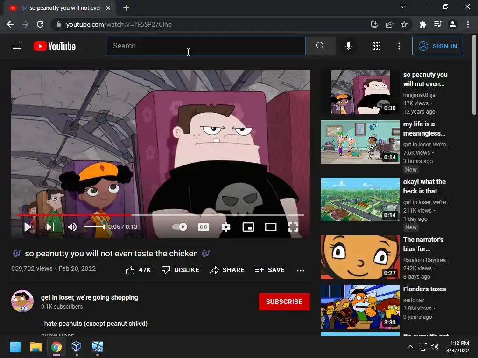Open 'The narrator's bias for' video thumbnail
Viewport: 478px width, 358px height.
click(x=360, y=257)
